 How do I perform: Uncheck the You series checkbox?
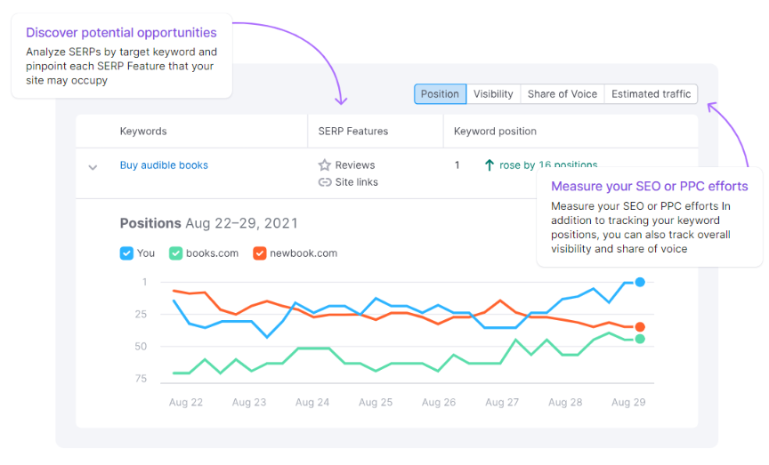pyautogui.click(x=126, y=253)
